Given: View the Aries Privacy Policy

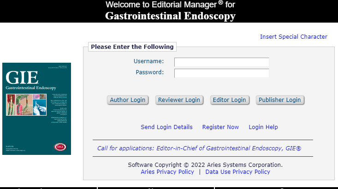Looking at the screenshot, I should [x=167, y=172].
